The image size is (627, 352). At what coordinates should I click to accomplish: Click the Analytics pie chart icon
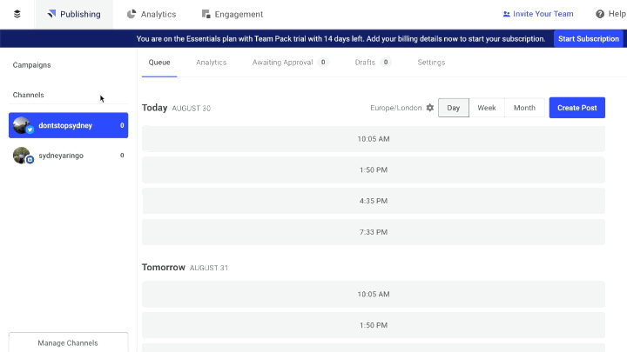pyautogui.click(x=131, y=14)
